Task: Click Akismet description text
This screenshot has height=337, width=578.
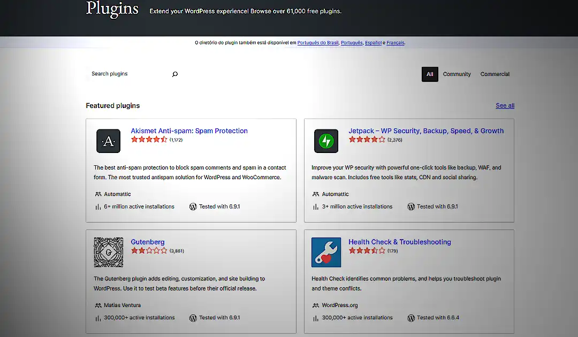Action: pos(190,172)
